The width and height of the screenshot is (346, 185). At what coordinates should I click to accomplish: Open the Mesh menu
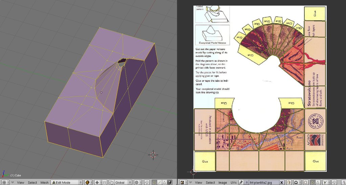pyautogui.click(x=44, y=183)
